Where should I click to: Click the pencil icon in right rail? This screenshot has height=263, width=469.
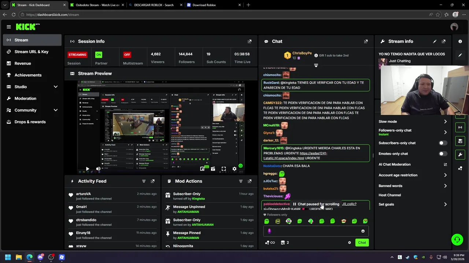(x=460, y=55)
